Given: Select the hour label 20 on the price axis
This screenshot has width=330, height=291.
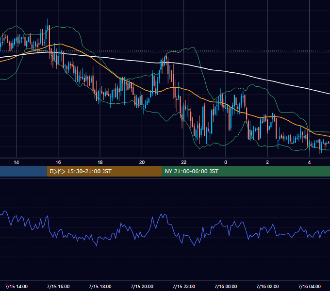Looking at the screenshot, I should pos(142,162).
